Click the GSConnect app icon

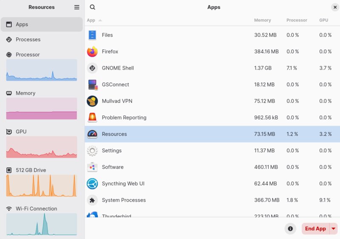(93, 84)
